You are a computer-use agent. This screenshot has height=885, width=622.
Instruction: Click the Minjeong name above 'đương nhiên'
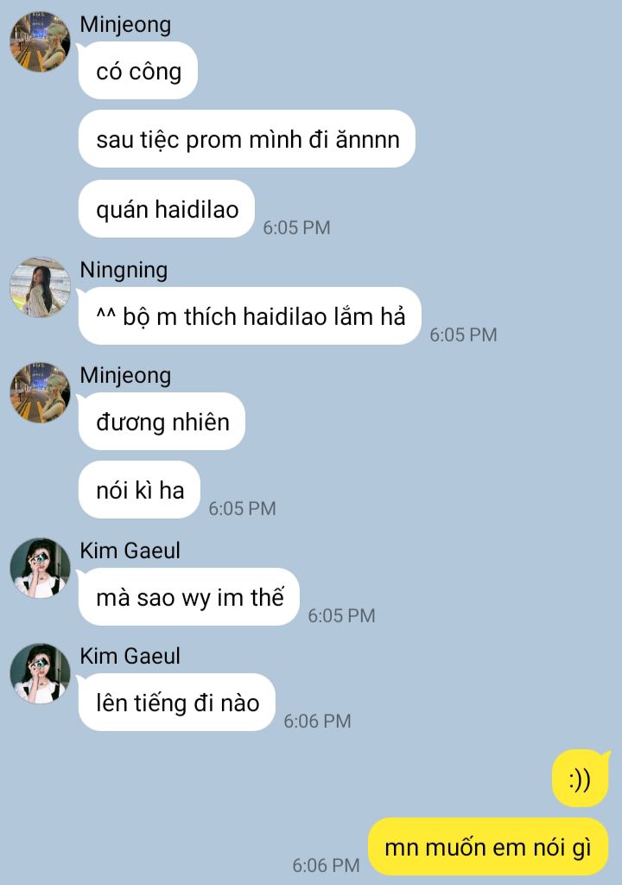click(125, 375)
